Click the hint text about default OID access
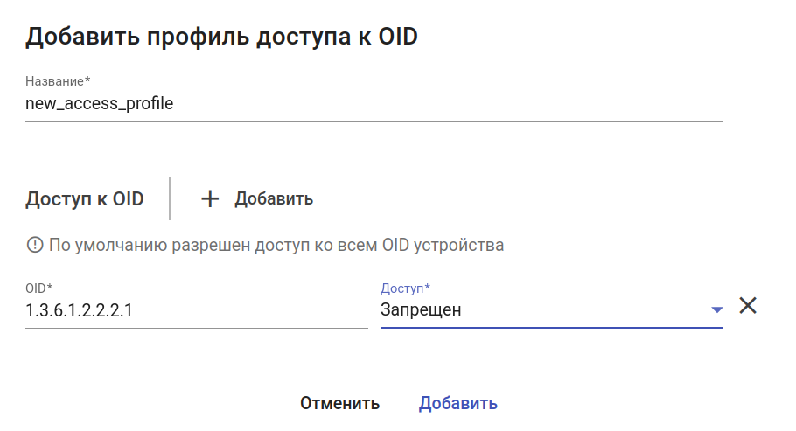 [276, 245]
